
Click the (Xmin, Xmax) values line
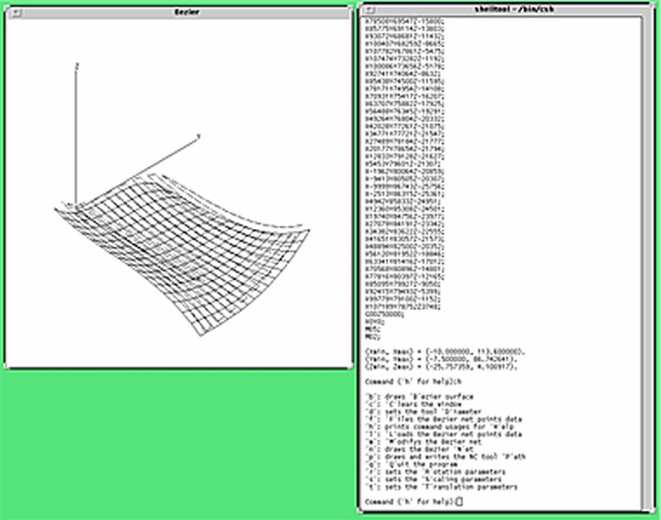446,351
